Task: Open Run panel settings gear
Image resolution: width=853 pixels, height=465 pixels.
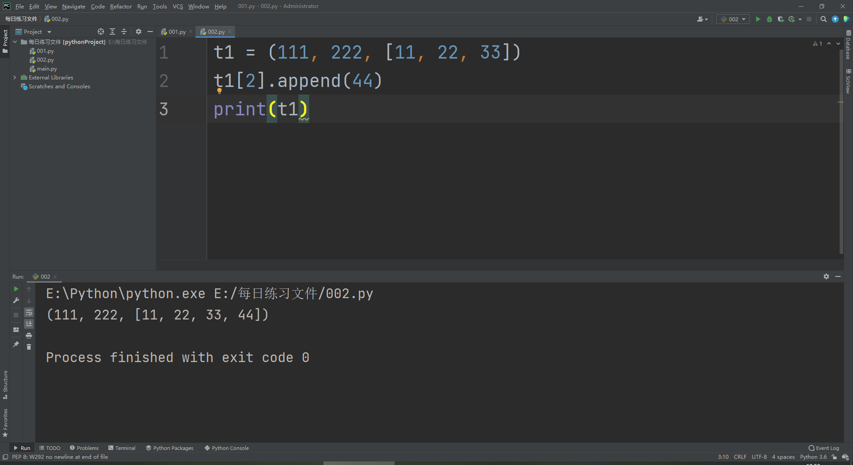Action: [826, 276]
